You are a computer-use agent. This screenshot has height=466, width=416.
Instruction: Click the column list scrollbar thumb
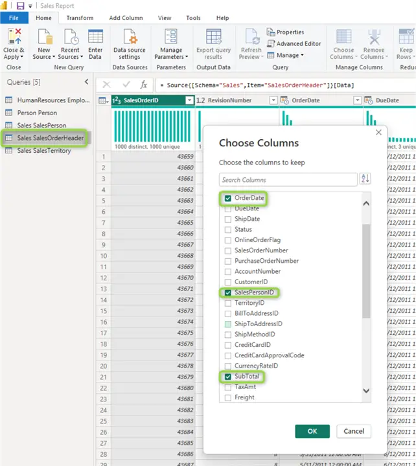point(366,271)
